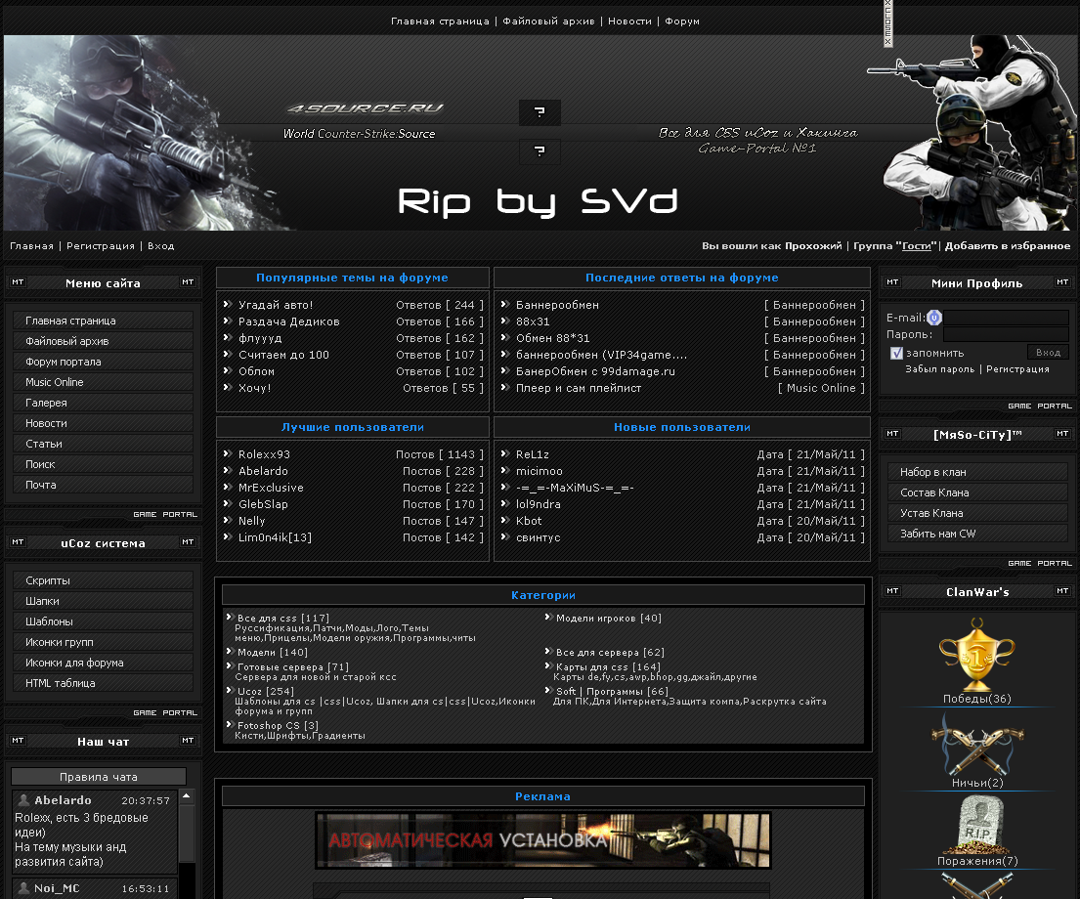Click the Ничьи crossed guns icon

(x=975, y=742)
